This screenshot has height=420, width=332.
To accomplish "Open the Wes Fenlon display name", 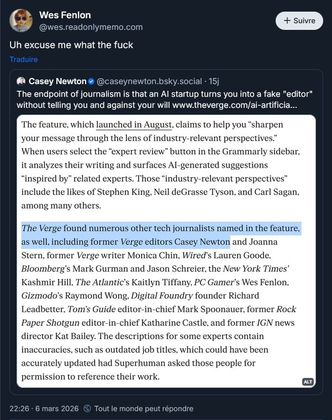I will tap(65, 15).
